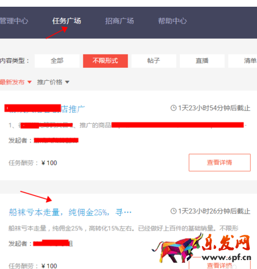The height and width of the screenshot is (269, 257).
Task: Open the 船袜亏本走量 task title link
Action: tap(70, 212)
